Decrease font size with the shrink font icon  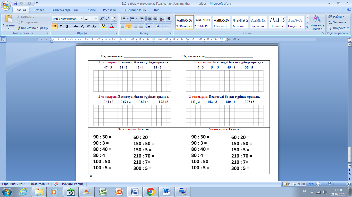pyautogui.click(x=107, y=19)
